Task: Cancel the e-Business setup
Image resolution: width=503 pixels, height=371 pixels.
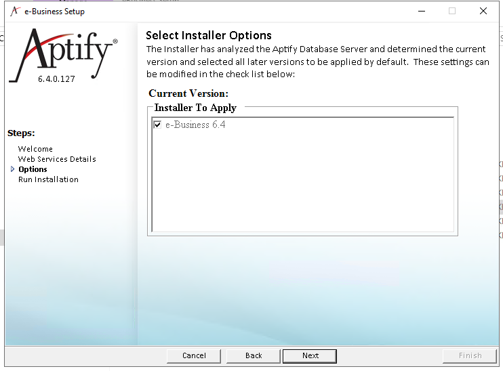Action: point(194,356)
